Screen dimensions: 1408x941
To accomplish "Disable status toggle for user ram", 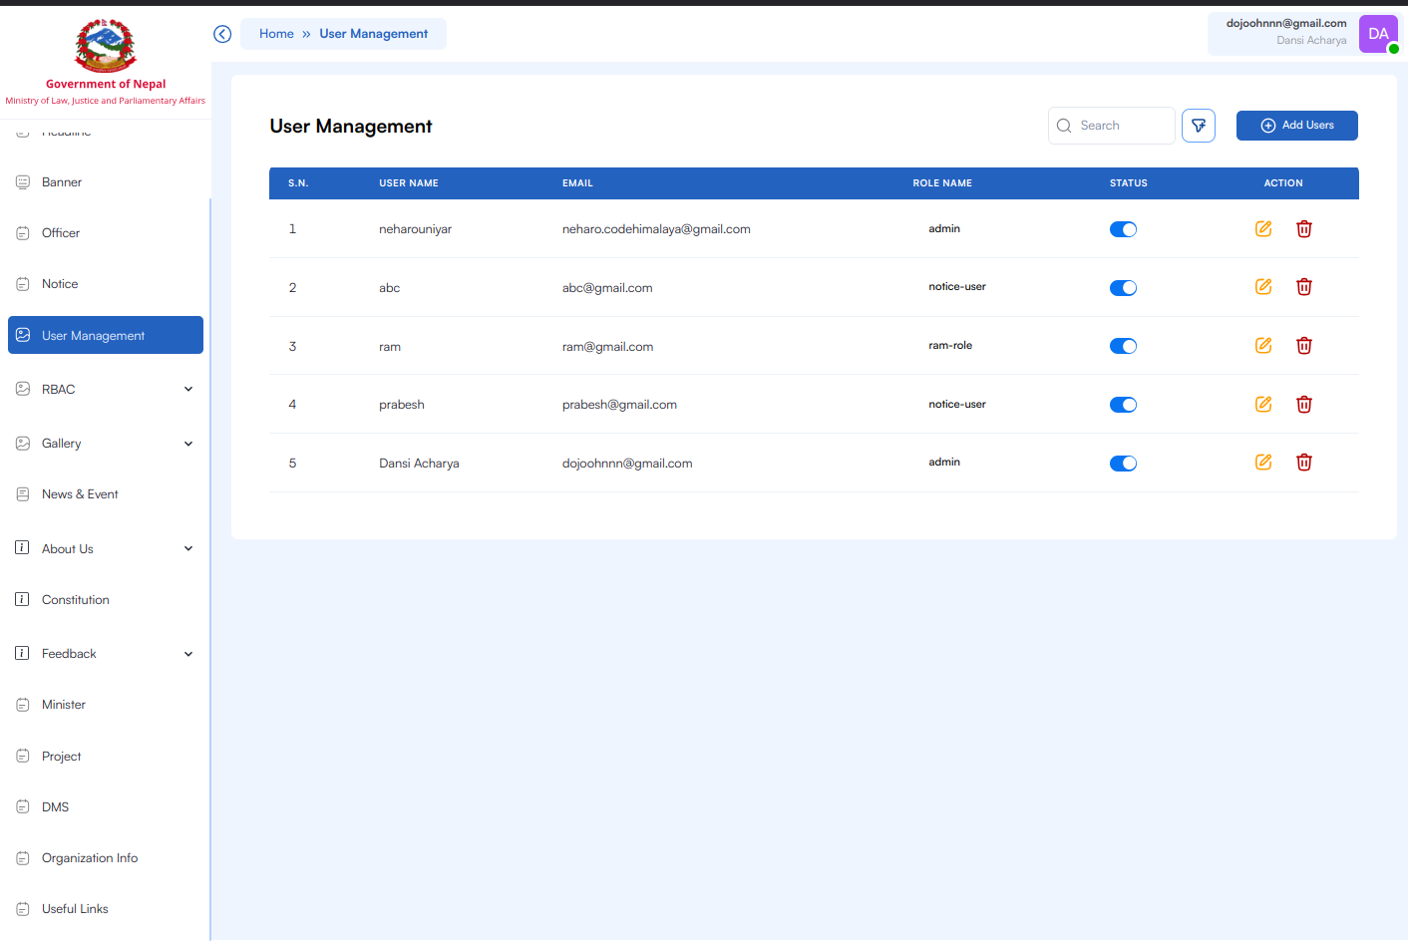I will tap(1123, 347).
